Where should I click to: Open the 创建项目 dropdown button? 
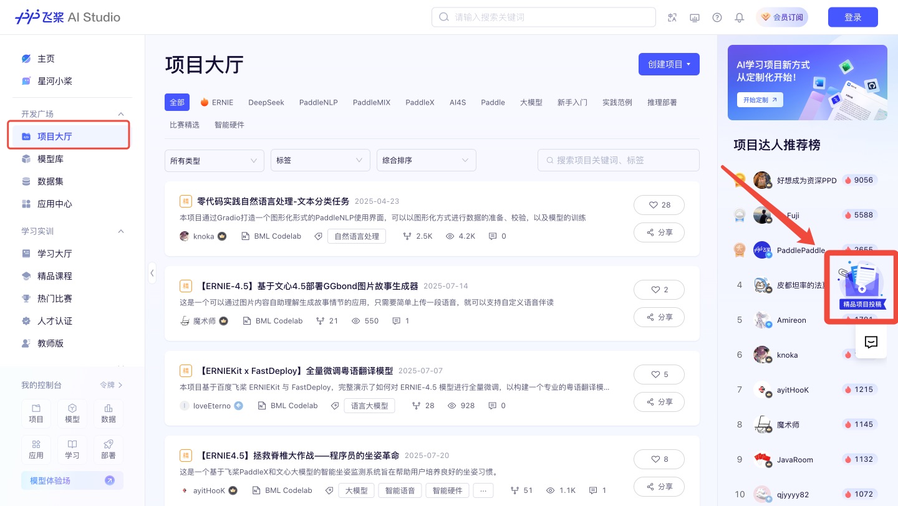point(669,64)
